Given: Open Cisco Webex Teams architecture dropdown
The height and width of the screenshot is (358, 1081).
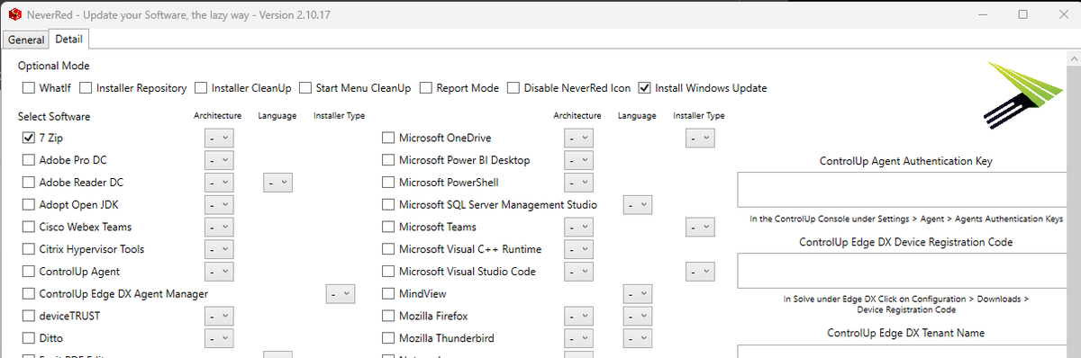Looking at the screenshot, I should coord(219,228).
